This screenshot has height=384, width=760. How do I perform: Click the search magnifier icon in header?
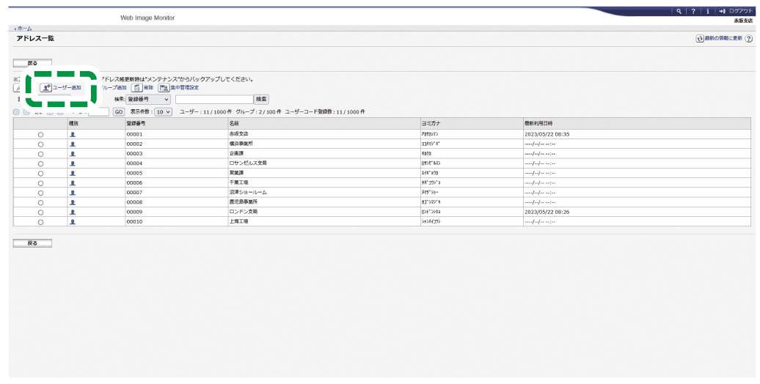[679, 11]
